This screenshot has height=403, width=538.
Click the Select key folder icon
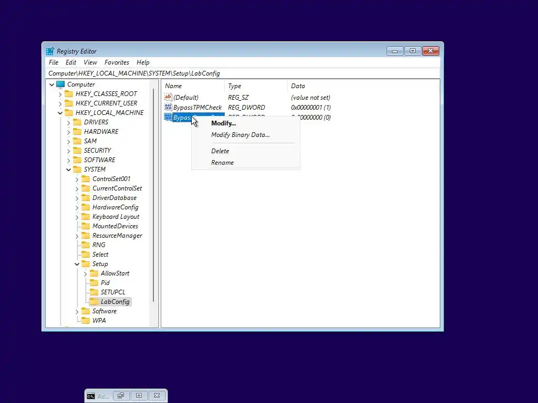[86, 254]
